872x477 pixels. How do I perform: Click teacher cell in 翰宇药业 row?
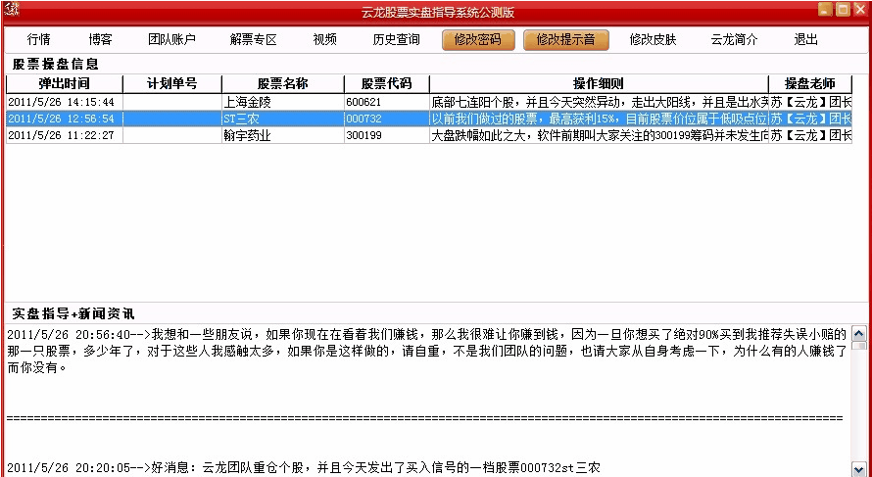tap(810, 135)
